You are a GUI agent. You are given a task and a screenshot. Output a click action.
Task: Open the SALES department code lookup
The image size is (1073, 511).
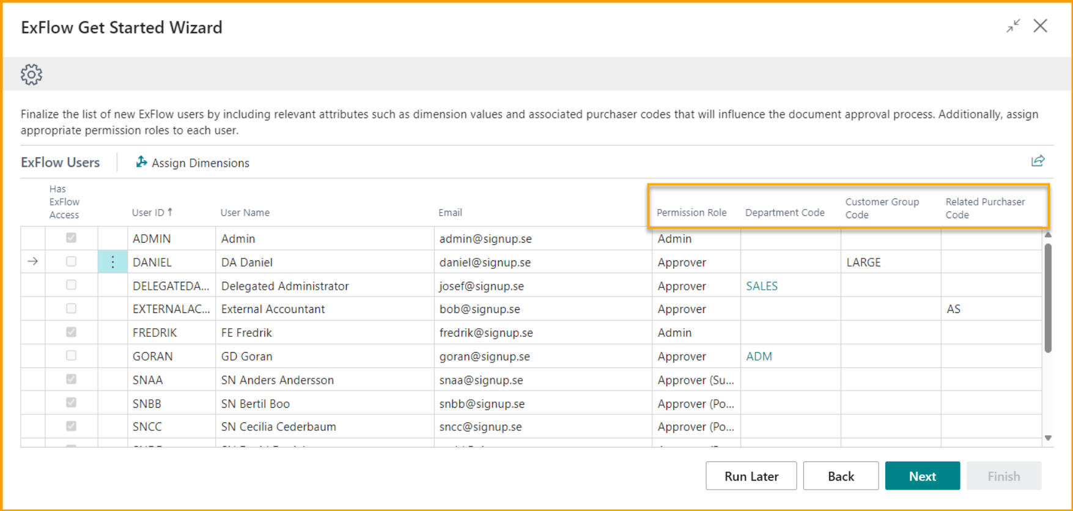(x=762, y=286)
